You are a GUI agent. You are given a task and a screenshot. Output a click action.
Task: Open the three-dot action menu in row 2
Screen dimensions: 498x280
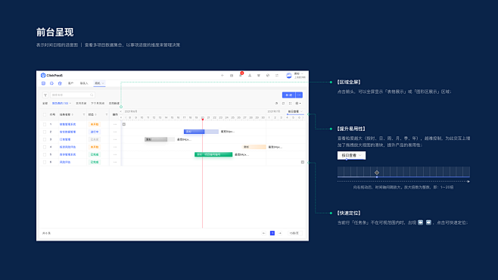pyautogui.click(x=115, y=132)
